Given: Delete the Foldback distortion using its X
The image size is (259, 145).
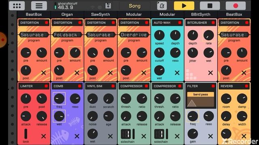Looking at the screenshot, I should (77, 72).
